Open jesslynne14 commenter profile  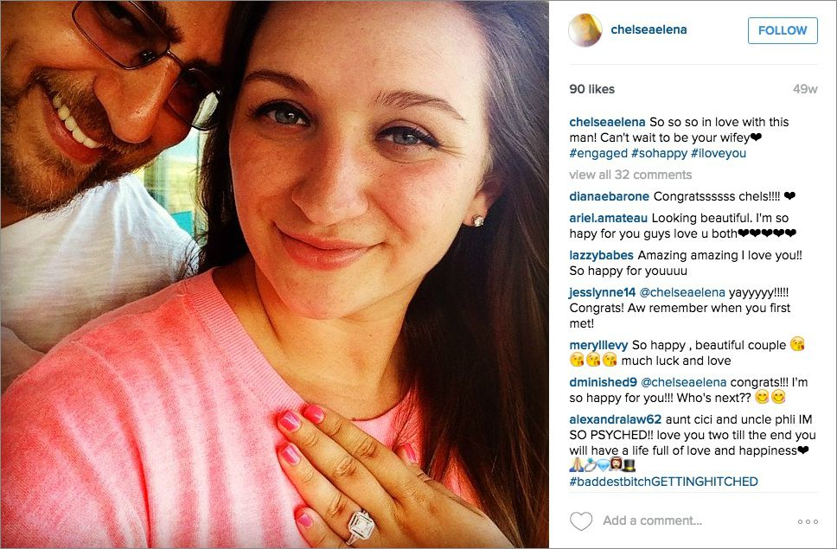[602, 292]
